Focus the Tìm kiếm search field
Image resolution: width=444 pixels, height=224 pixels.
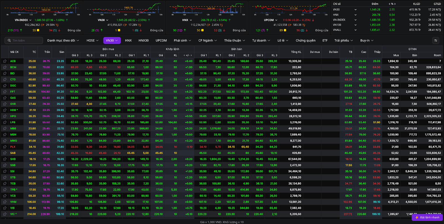pos(26,41)
